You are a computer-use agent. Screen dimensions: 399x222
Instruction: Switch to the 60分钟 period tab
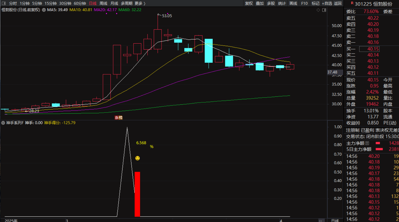[80, 3]
